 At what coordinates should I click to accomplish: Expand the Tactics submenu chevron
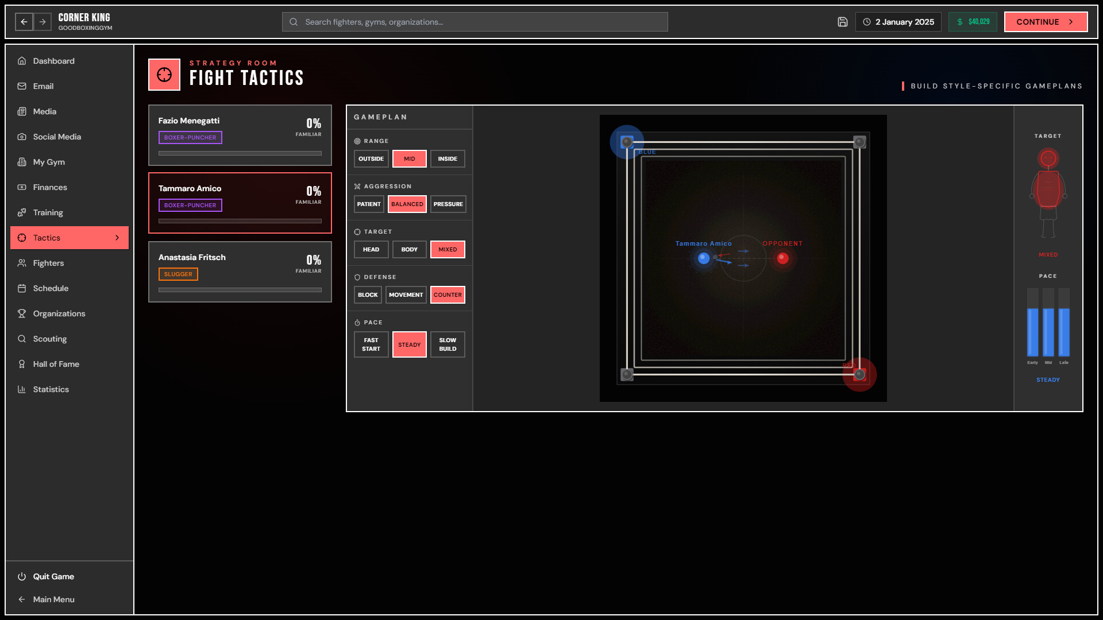[117, 237]
